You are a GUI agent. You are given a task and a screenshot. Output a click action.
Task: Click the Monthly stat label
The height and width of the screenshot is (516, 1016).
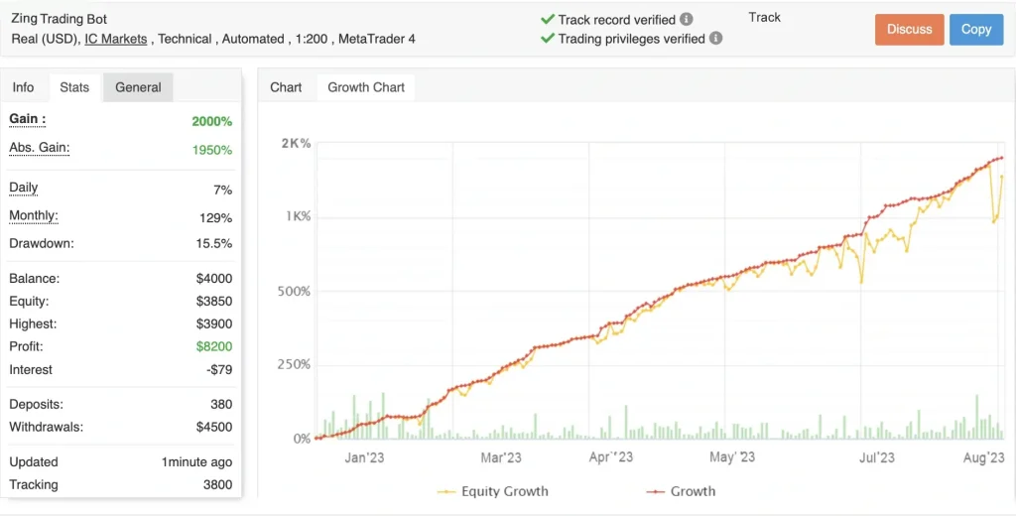pyautogui.click(x=34, y=215)
